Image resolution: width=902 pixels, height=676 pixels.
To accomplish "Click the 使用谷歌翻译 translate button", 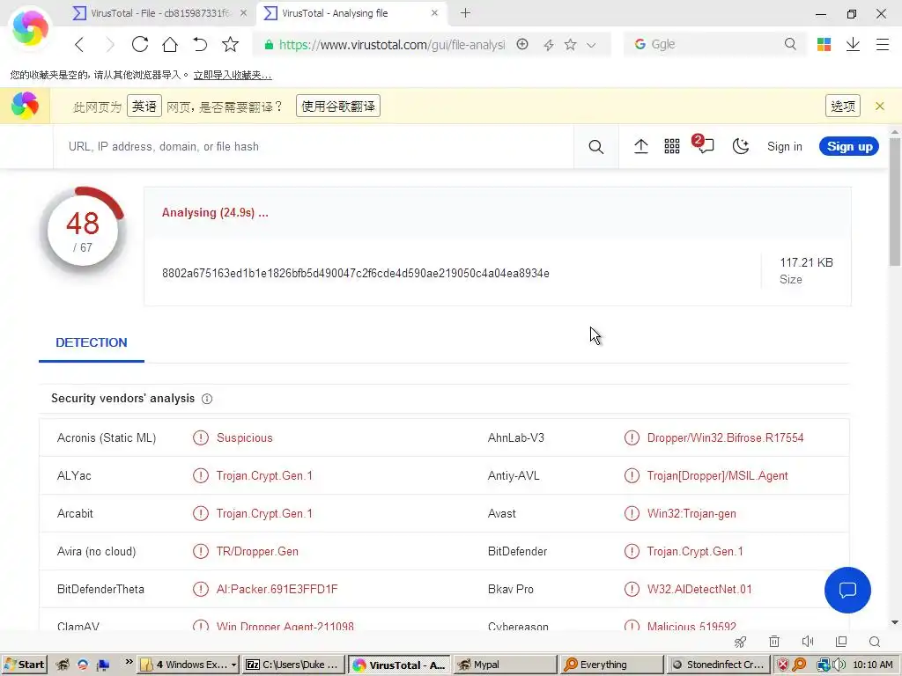I will click(337, 106).
